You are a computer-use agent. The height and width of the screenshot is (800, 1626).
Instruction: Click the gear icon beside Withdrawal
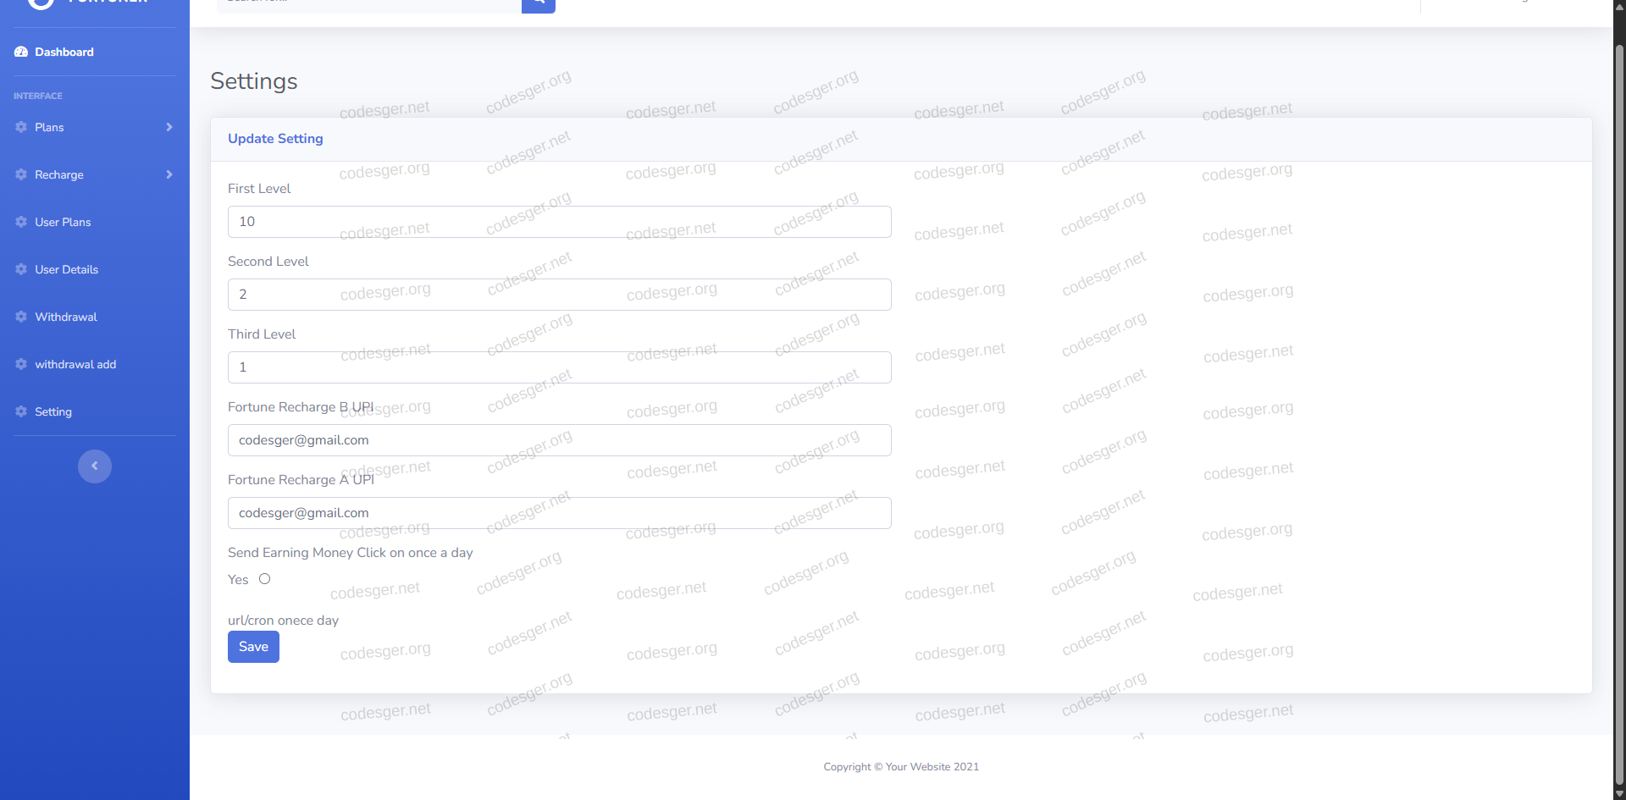coord(21,317)
